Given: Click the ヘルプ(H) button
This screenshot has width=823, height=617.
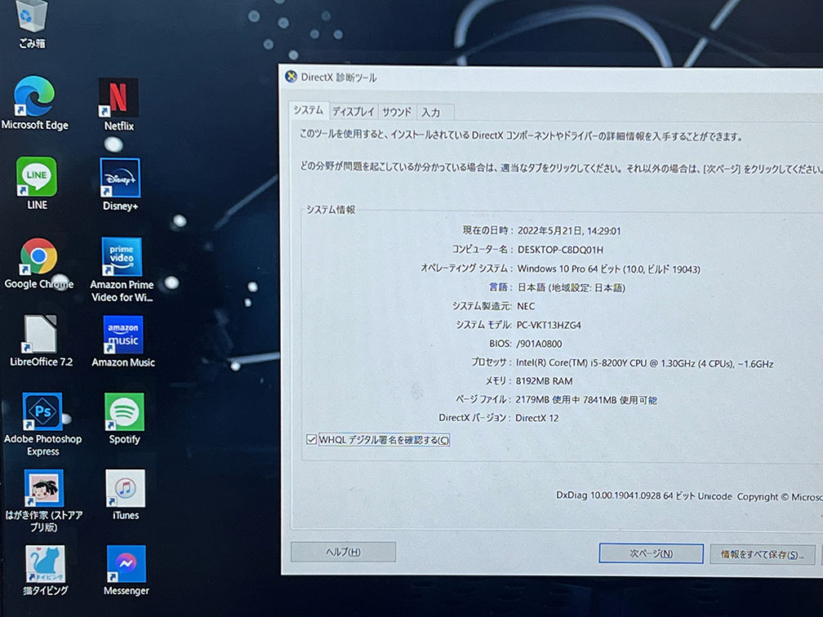Looking at the screenshot, I should tap(343, 552).
